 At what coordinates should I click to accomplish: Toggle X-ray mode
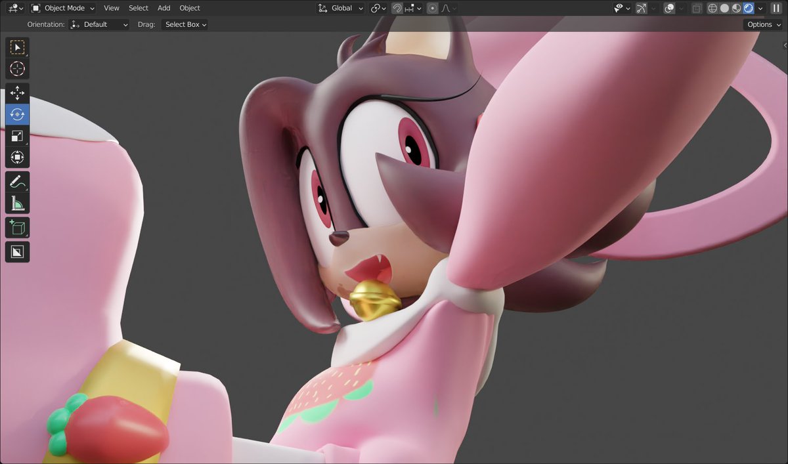[697, 8]
